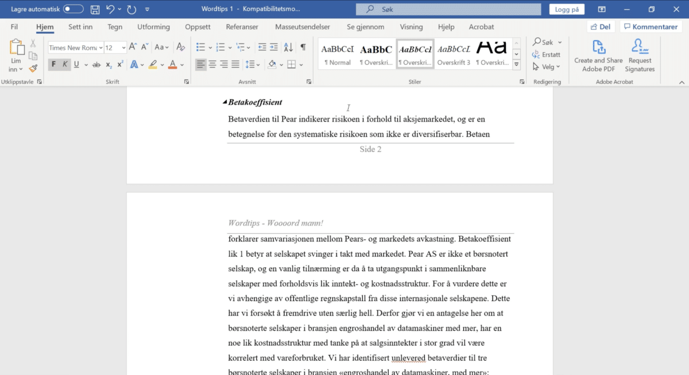The height and width of the screenshot is (375, 689).
Task: Click the Logg på button
Action: coord(566,9)
